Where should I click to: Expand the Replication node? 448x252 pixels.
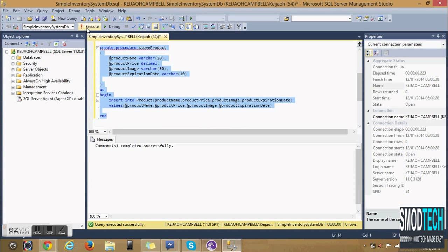(x=13, y=75)
